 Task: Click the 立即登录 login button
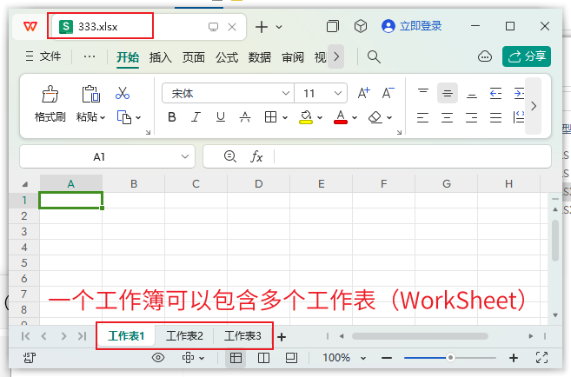[412, 26]
